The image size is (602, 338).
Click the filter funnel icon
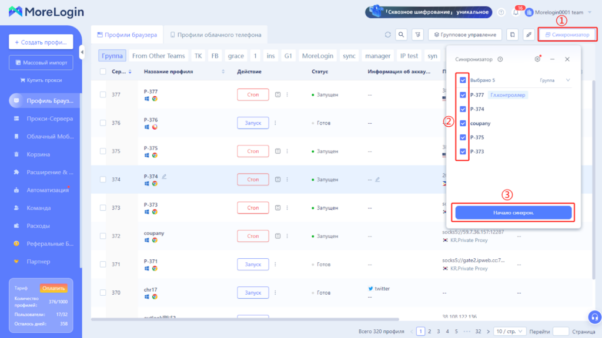[417, 35]
